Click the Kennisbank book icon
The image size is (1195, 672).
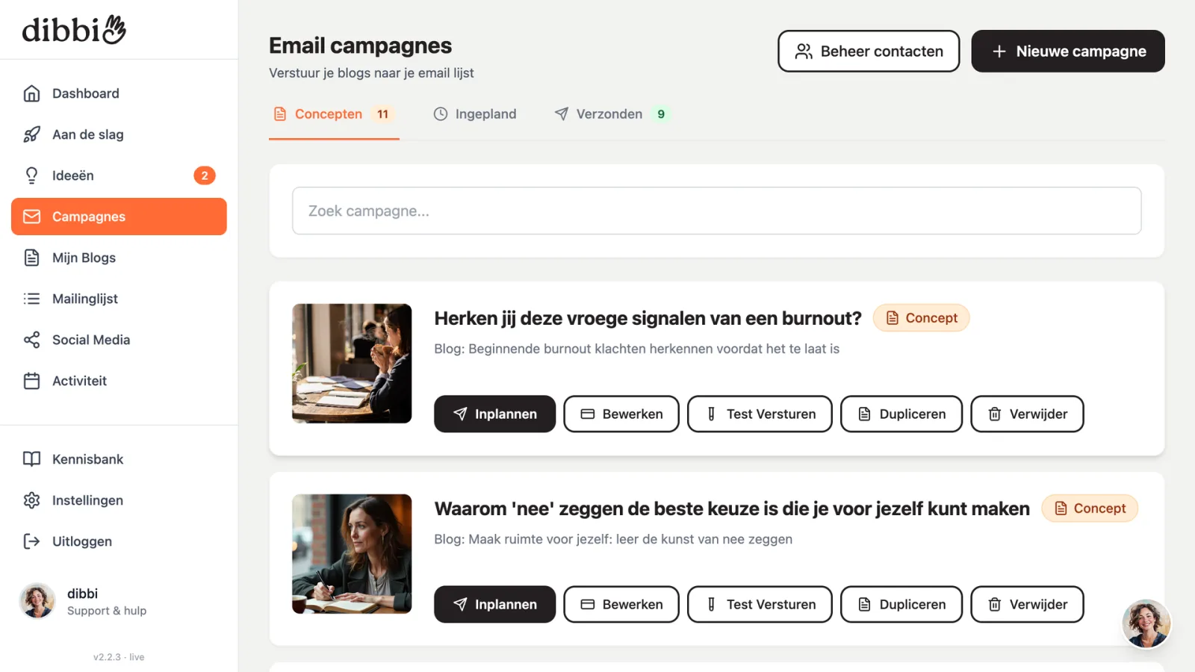[31, 459]
